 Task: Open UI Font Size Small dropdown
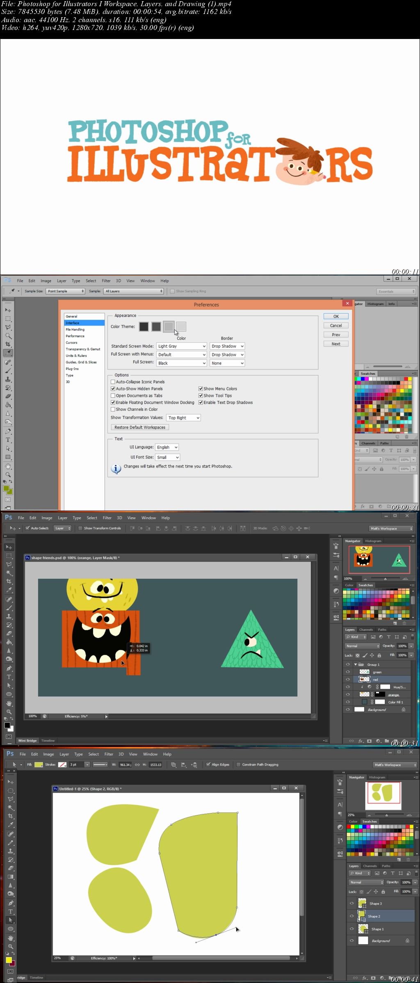[168, 457]
